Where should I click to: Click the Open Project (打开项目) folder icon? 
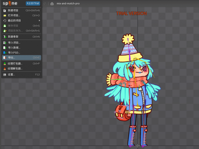coord(5,16)
